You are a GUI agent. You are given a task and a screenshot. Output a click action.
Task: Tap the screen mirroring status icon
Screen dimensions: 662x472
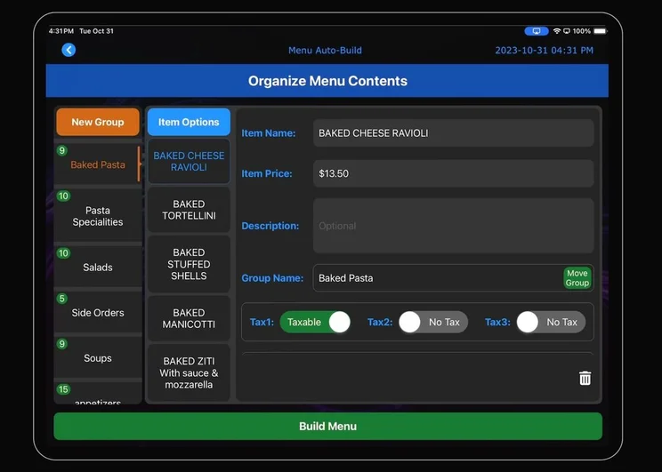point(537,31)
